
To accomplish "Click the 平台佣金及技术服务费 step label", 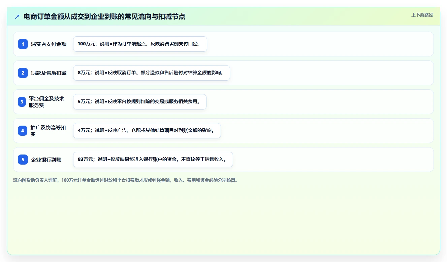I will pyautogui.click(x=46, y=102).
